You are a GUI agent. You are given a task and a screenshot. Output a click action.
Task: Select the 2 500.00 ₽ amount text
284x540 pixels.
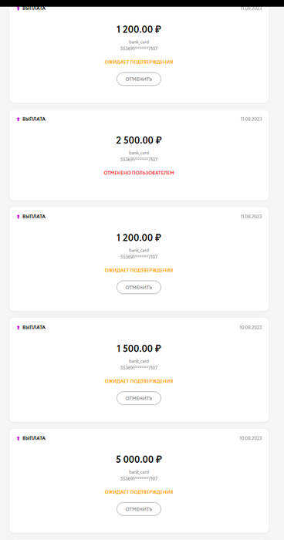[139, 140]
